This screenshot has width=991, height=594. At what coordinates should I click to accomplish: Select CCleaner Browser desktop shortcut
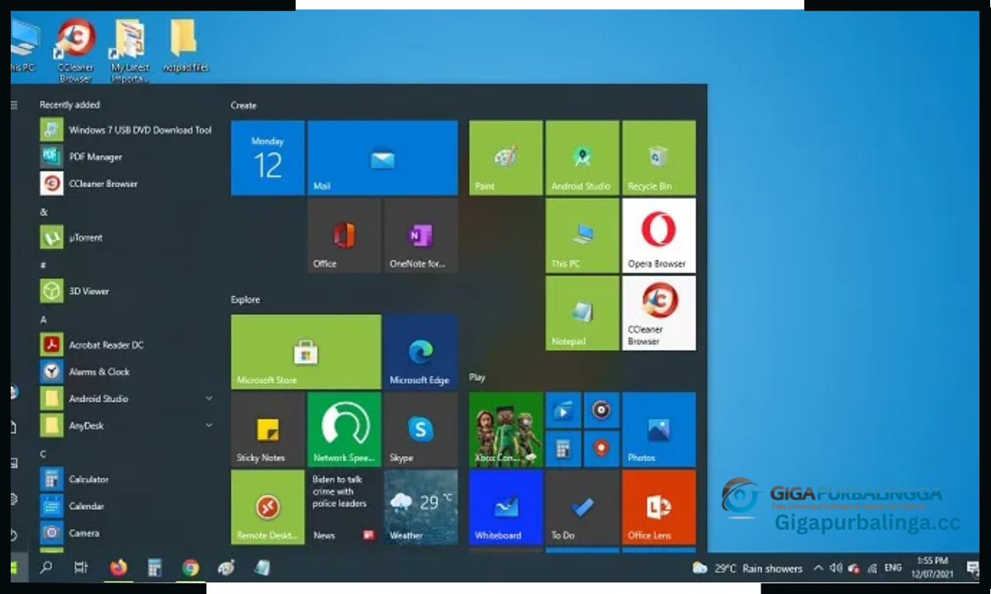tap(75, 51)
